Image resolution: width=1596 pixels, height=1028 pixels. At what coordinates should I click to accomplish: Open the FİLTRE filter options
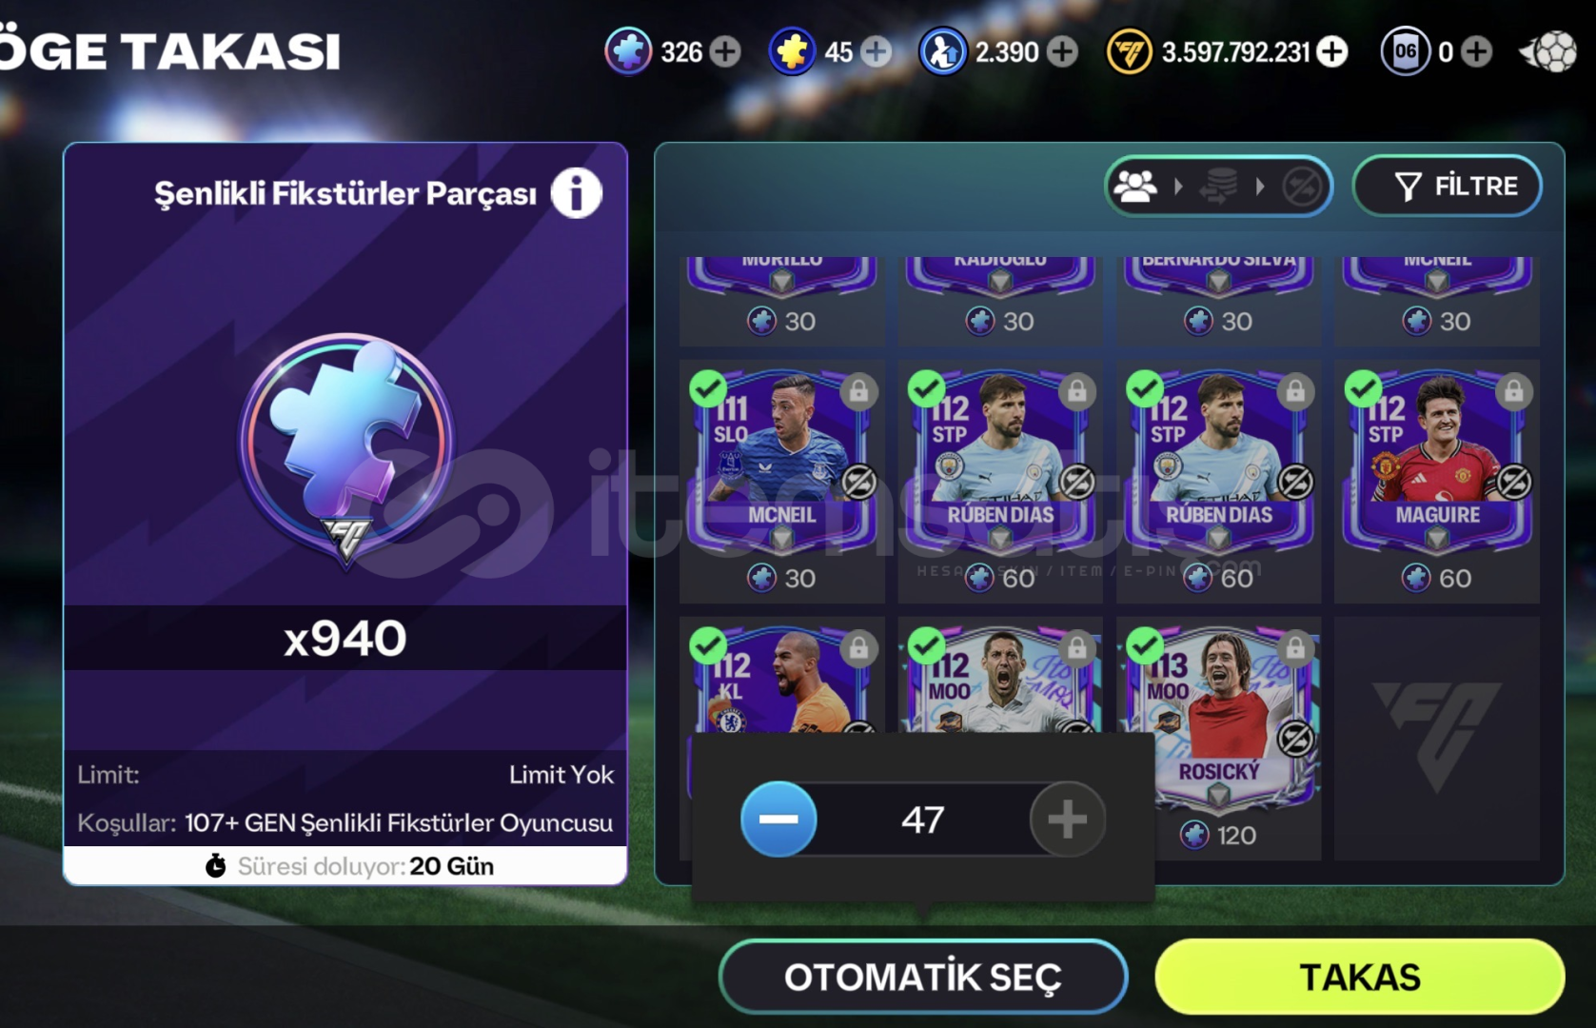pos(1447,187)
